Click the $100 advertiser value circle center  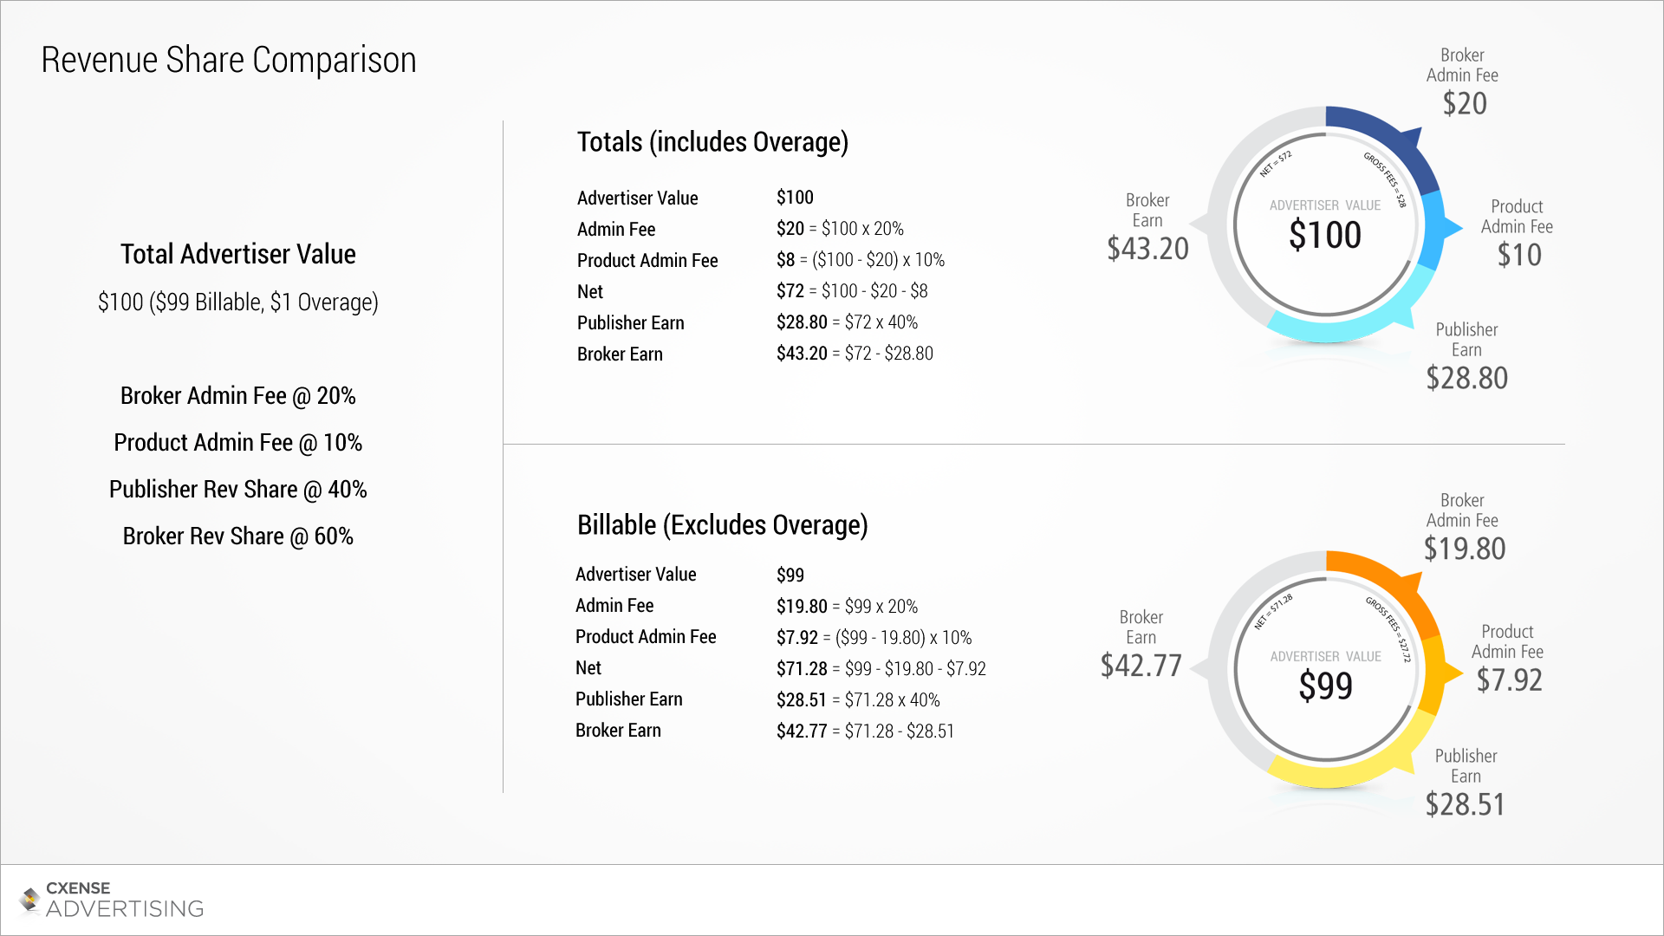(x=1325, y=227)
